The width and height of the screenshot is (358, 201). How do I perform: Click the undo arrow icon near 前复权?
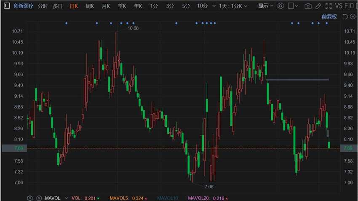pos(345,17)
